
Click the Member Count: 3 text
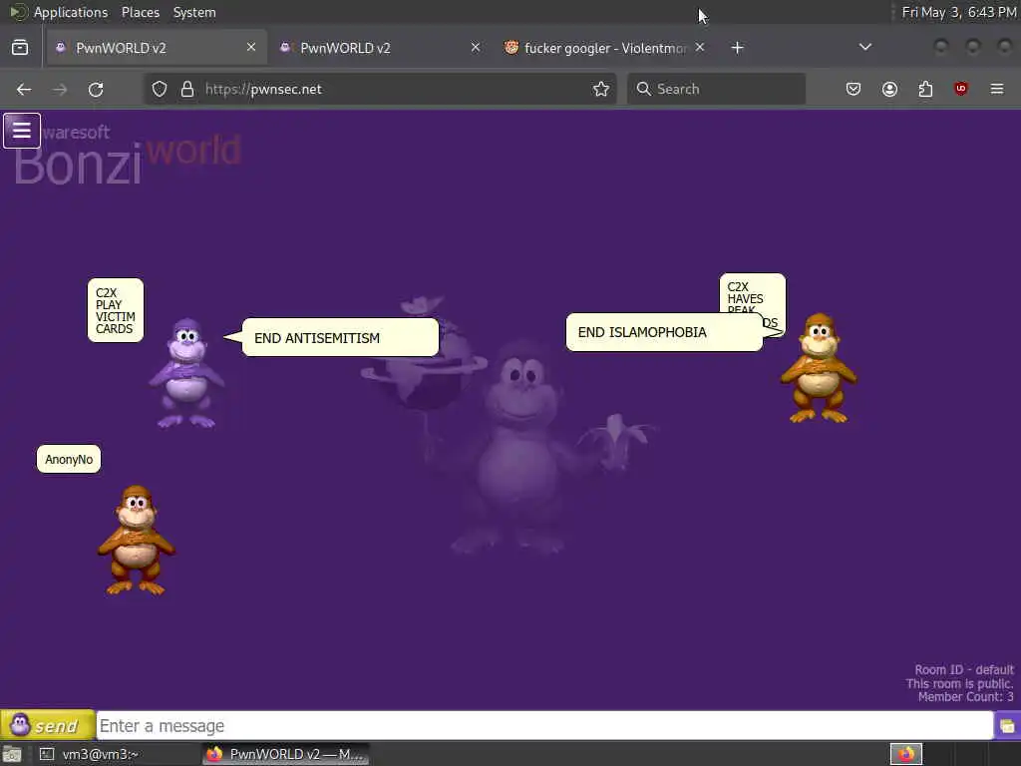[x=965, y=697]
